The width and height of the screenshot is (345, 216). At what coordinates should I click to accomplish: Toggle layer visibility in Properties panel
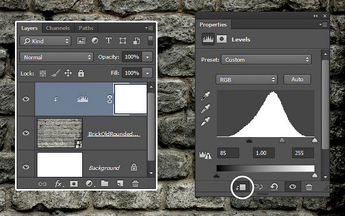[x=293, y=187]
